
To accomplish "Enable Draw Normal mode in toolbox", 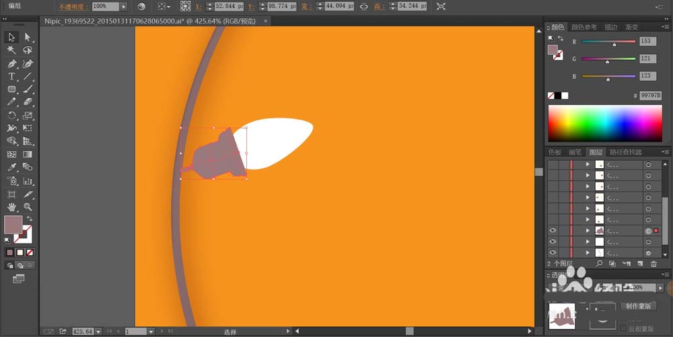I will point(10,266).
